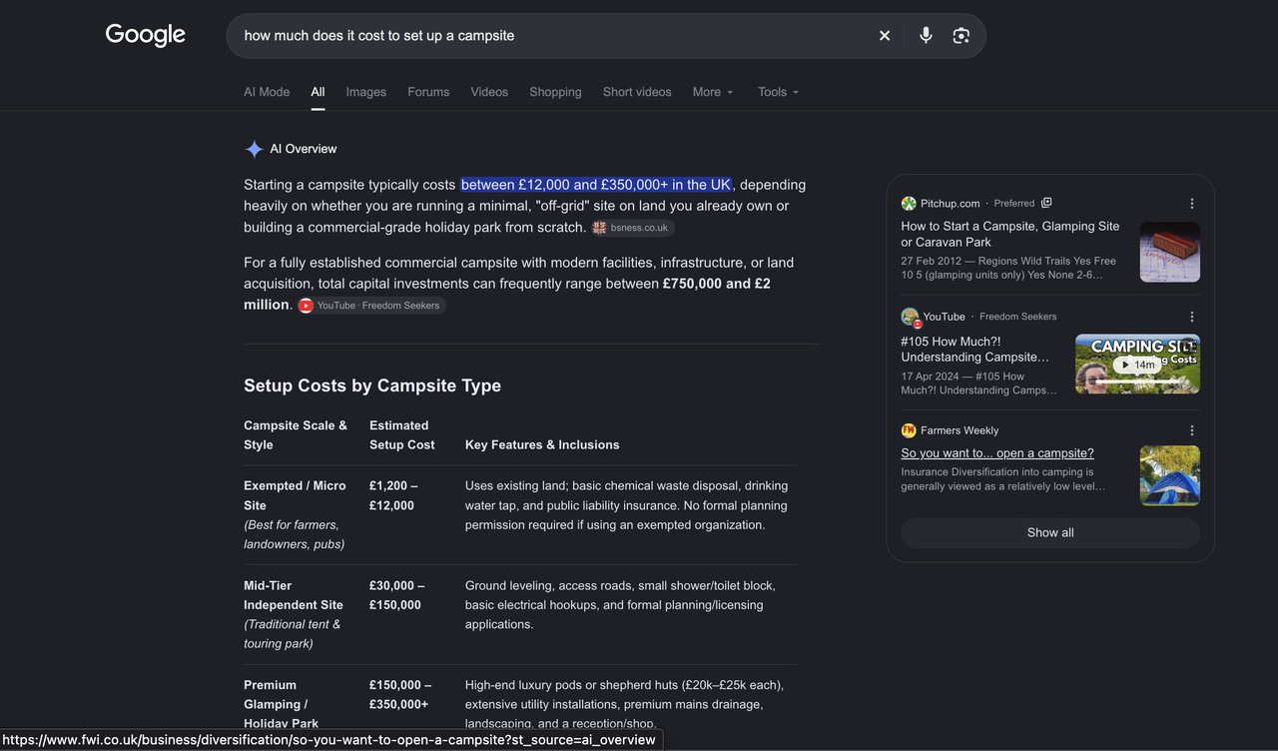Switch to AI Mode tab
The image size is (1278, 751).
[x=267, y=92]
